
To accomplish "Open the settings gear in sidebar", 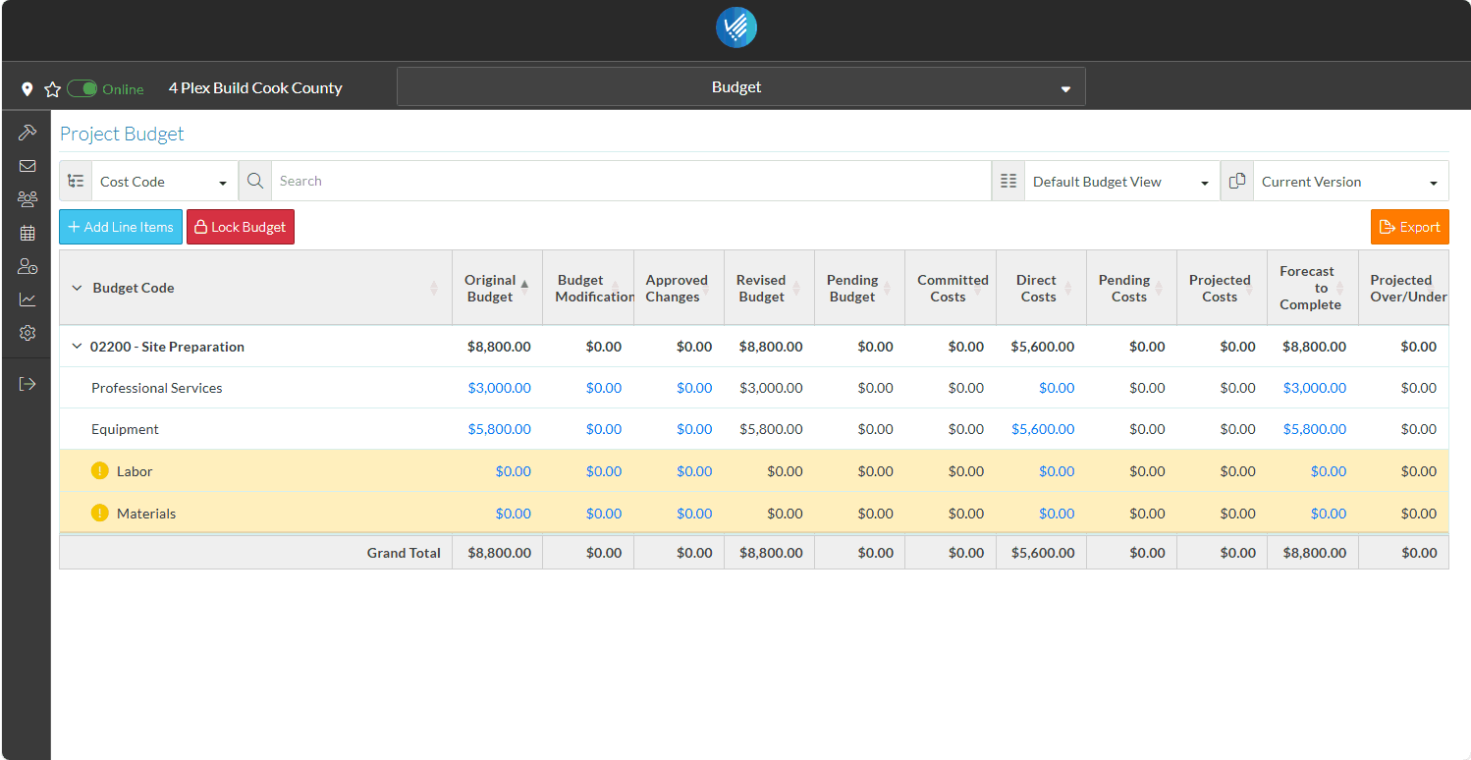I will (x=27, y=333).
